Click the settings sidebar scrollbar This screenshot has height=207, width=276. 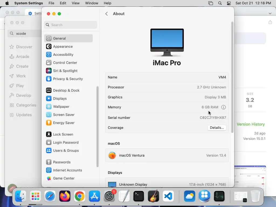point(98,126)
